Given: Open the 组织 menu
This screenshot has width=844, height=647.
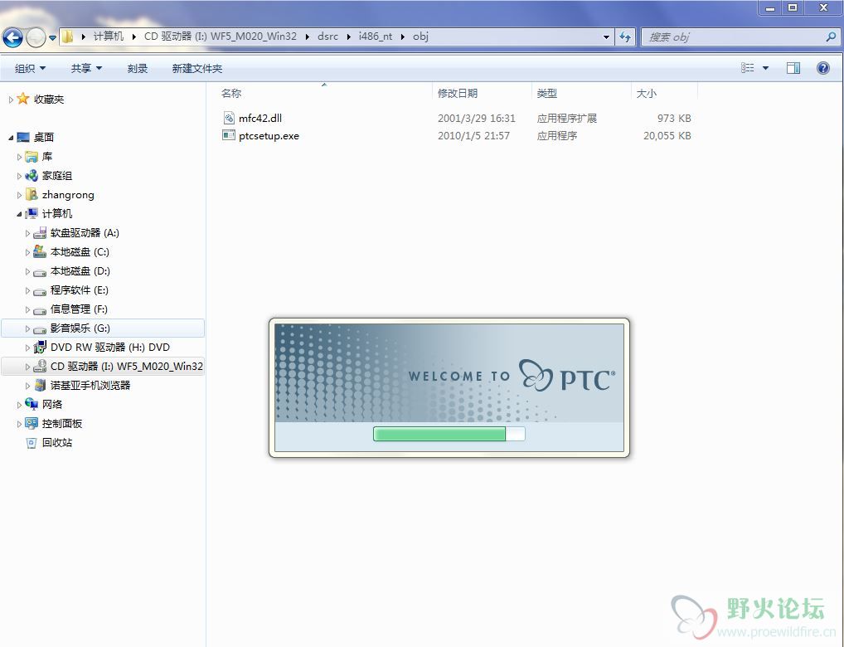Looking at the screenshot, I should [30, 68].
